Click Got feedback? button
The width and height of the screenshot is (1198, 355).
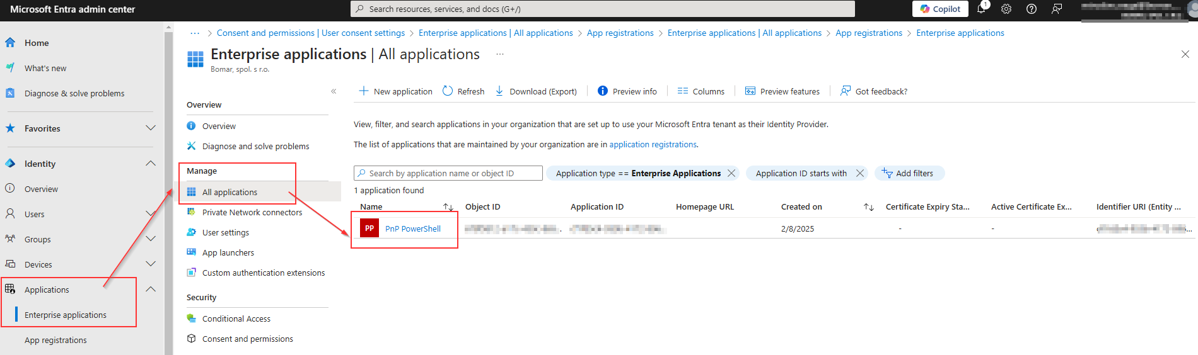[874, 91]
